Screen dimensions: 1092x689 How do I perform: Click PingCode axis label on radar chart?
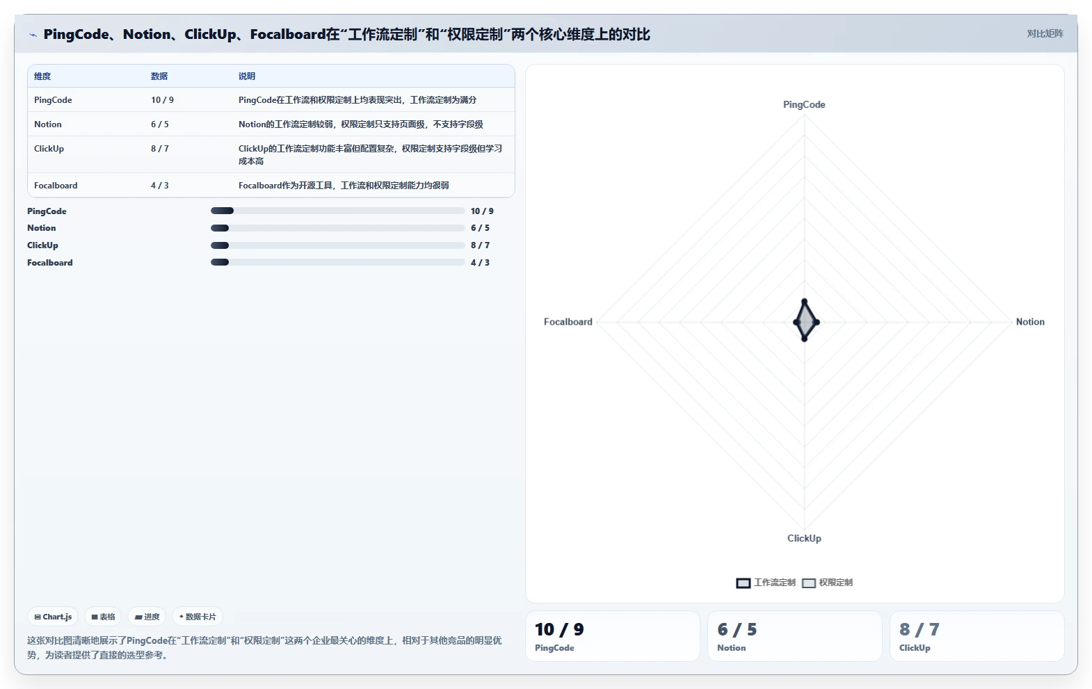click(804, 105)
